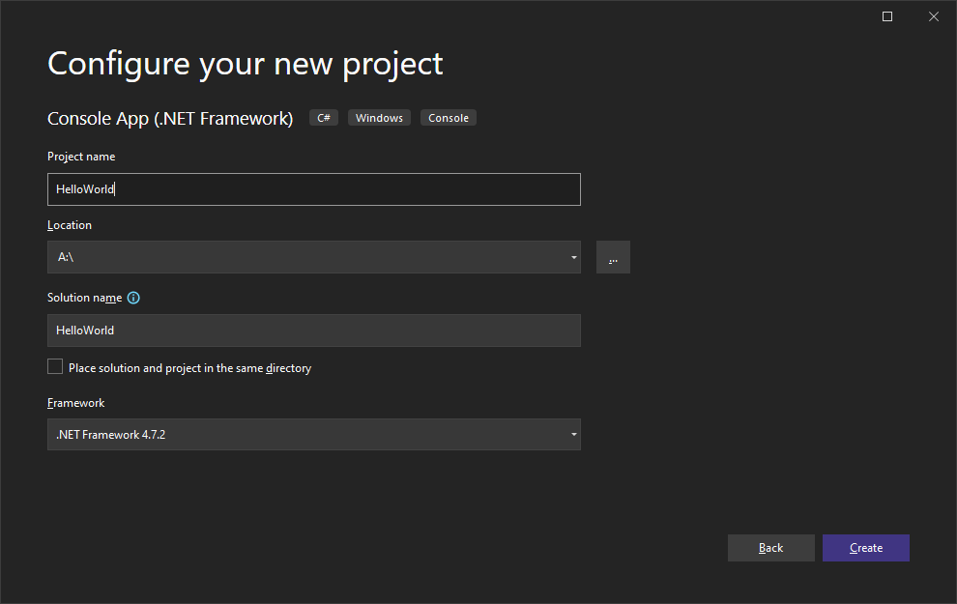Click the Windows platform tag
The height and width of the screenshot is (604, 957).
point(379,118)
